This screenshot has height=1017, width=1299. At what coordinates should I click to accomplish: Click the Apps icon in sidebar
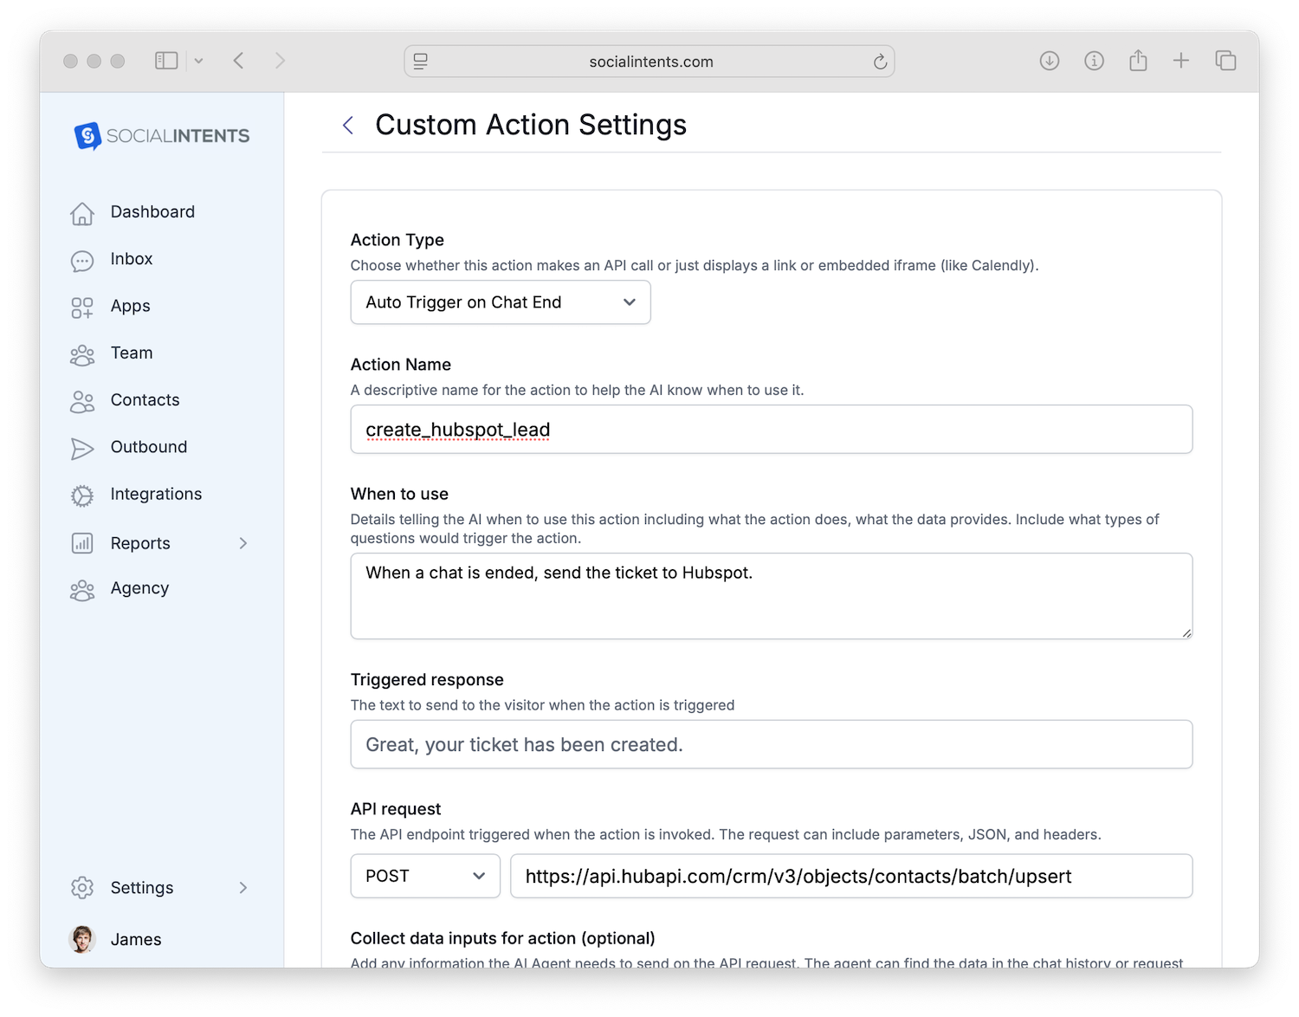[x=82, y=307]
